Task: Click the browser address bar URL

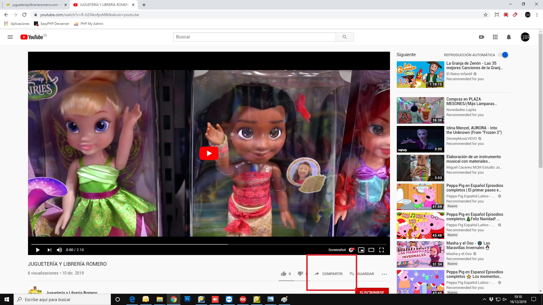Action: click(89, 15)
